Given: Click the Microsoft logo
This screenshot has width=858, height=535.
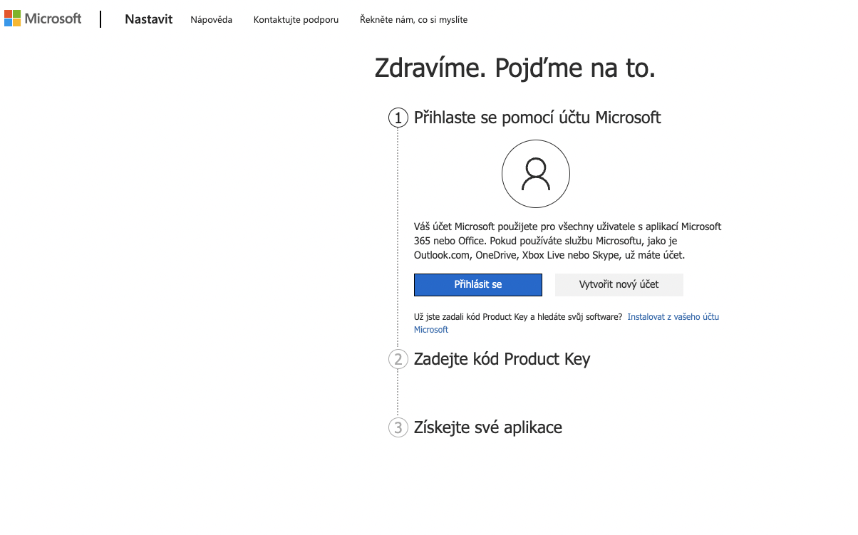Looking at the screenshot, I should coord(43,19).
